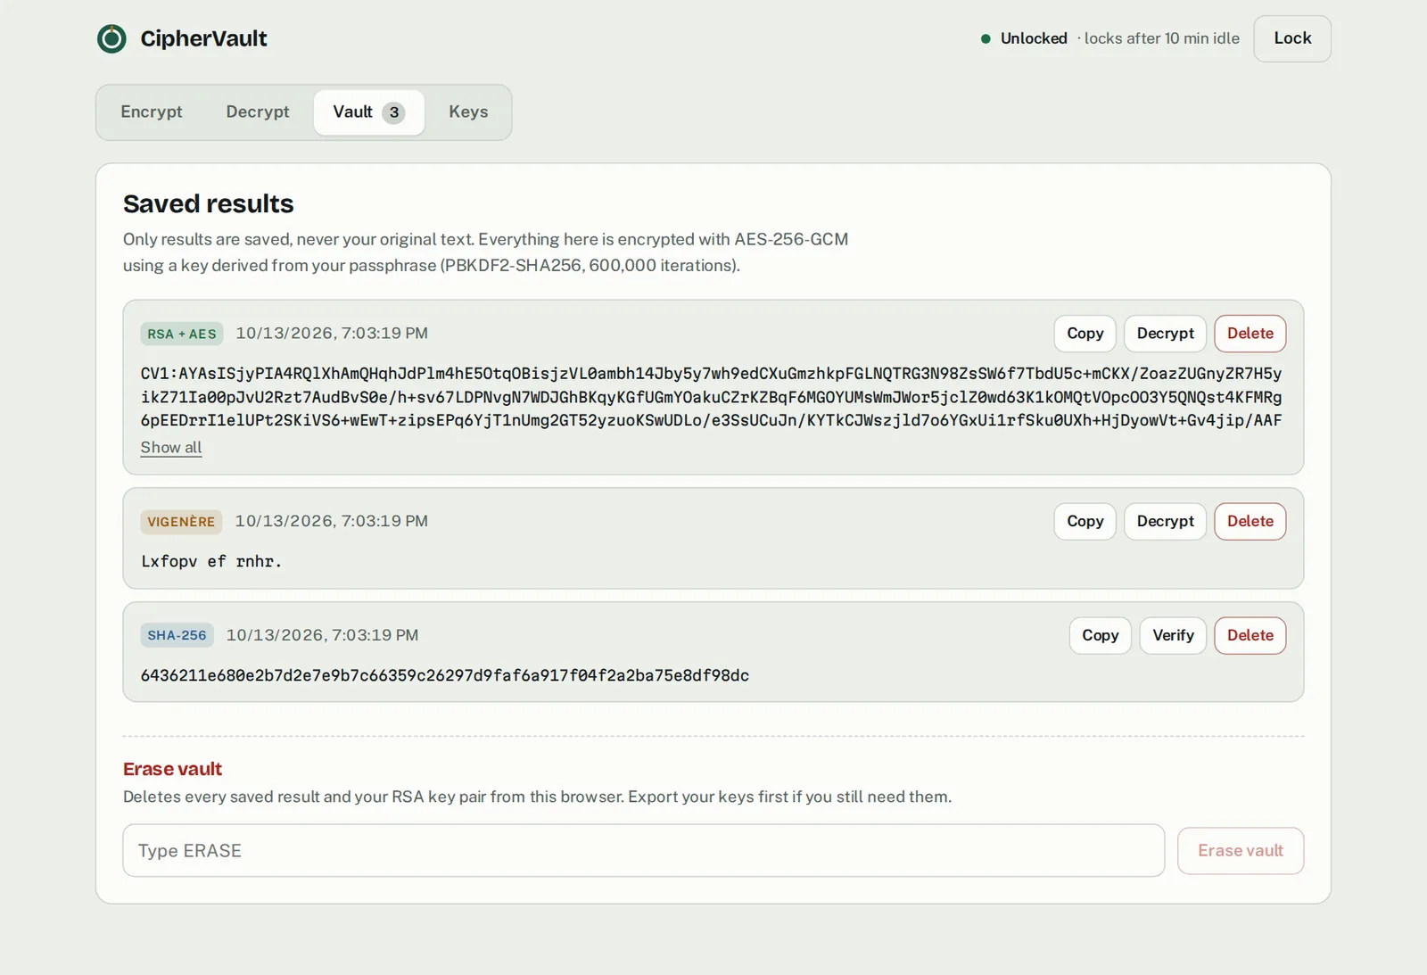Verify the SHA-256 hash
The image size is (1427, 975).
coord(1173,635)
